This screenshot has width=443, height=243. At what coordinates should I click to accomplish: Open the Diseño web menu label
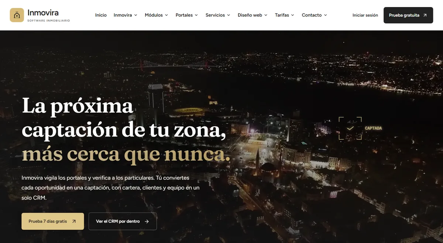tap(250, 15)
